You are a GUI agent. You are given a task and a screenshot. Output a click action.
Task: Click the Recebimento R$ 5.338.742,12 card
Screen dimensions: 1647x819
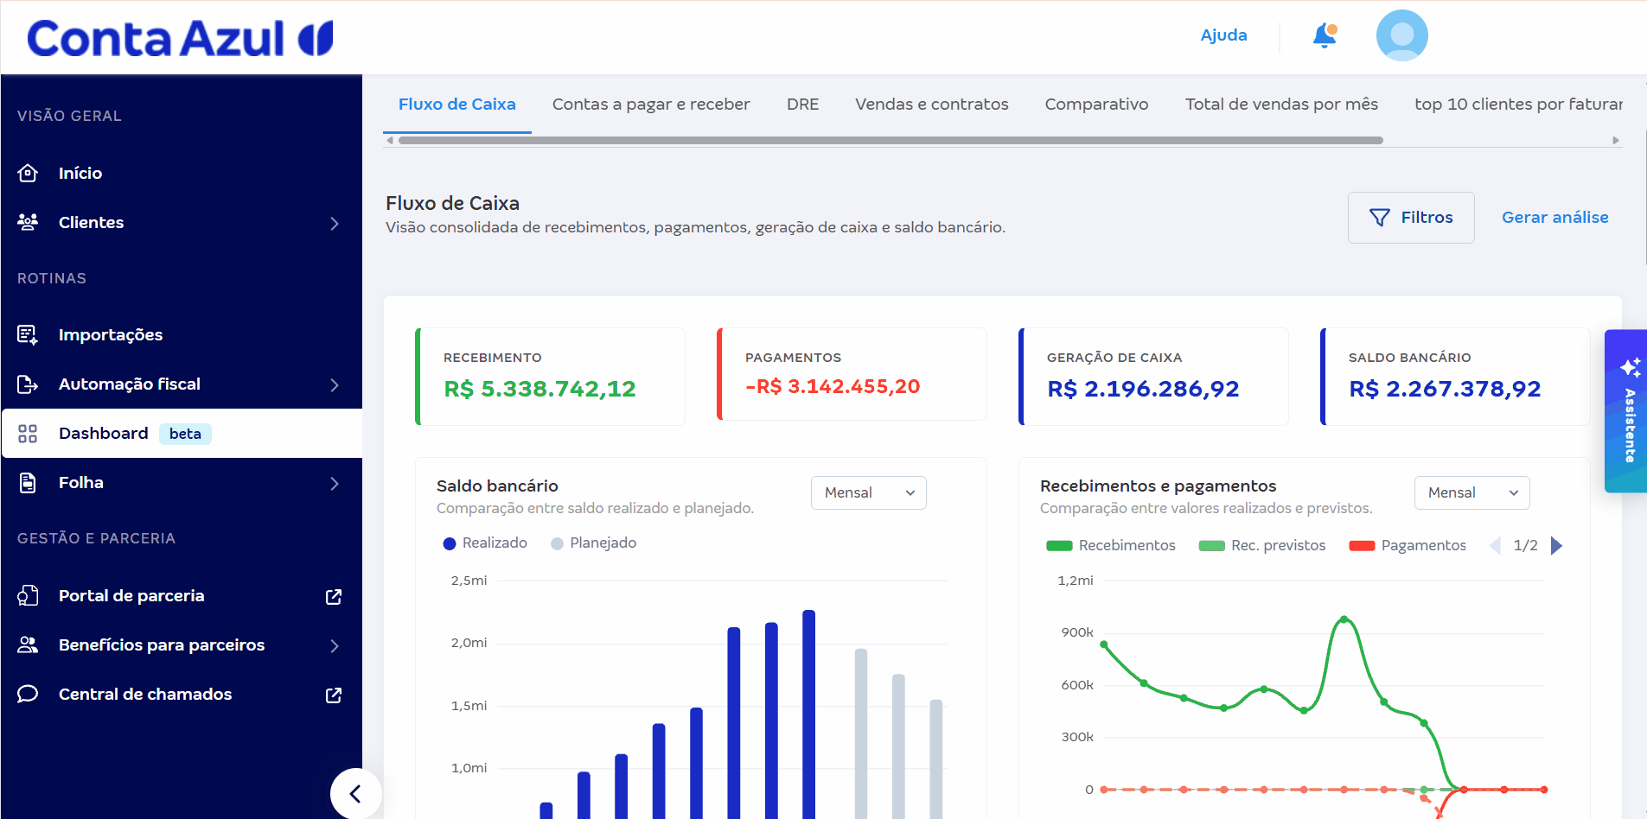pos(550,377)
